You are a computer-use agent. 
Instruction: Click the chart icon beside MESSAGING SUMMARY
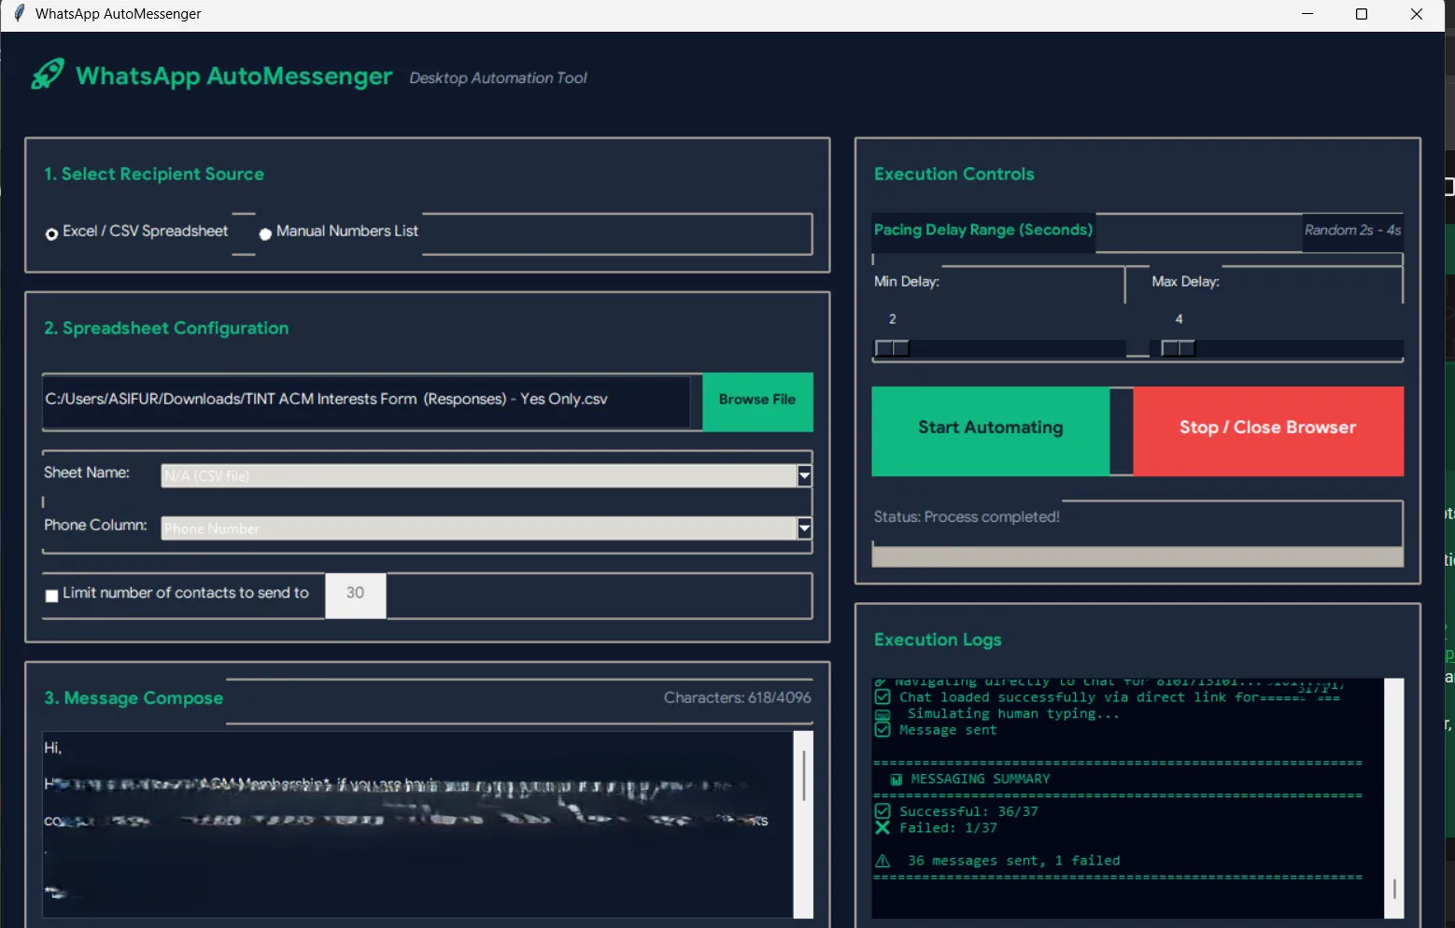point(897,780)
